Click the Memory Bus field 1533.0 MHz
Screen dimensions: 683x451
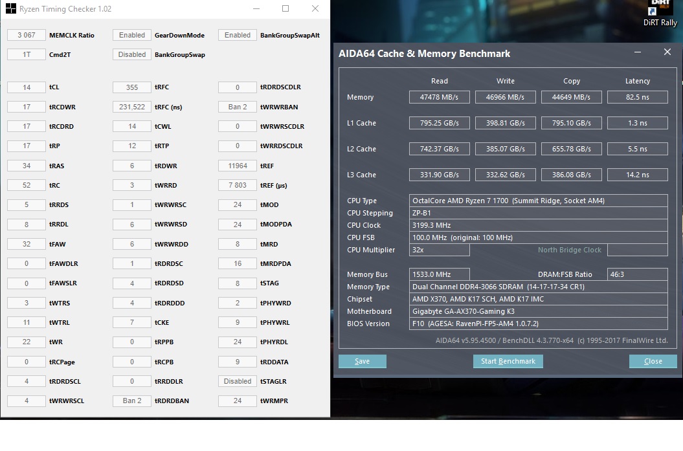pyautogui.click(x=439, y=274)
